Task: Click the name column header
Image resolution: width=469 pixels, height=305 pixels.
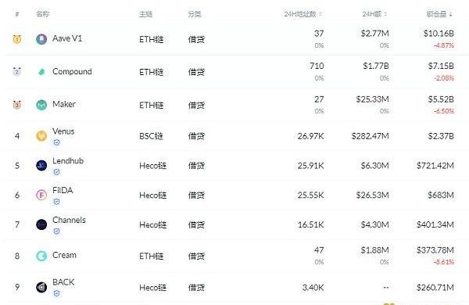Action: click(42, 14)
